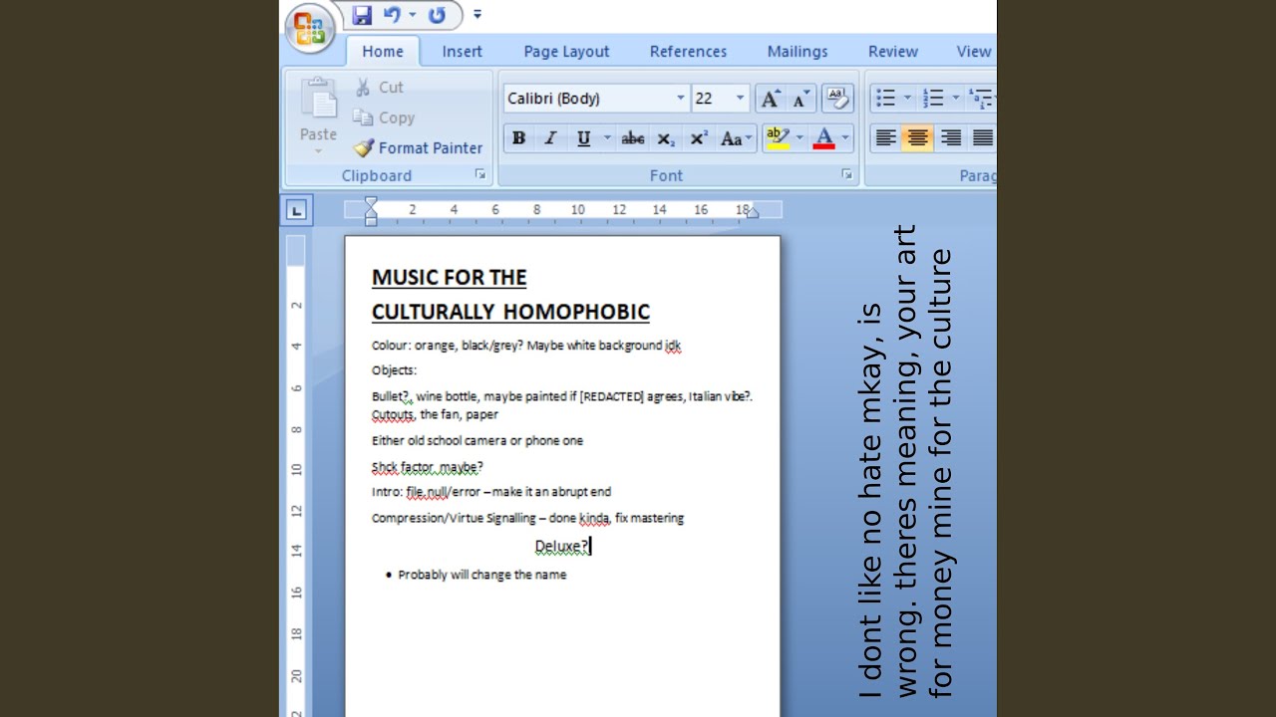Image resolution: width=1276 pixels, height=717 pixels.
Task: Insert a numbered list
Action: coord(934,98)
